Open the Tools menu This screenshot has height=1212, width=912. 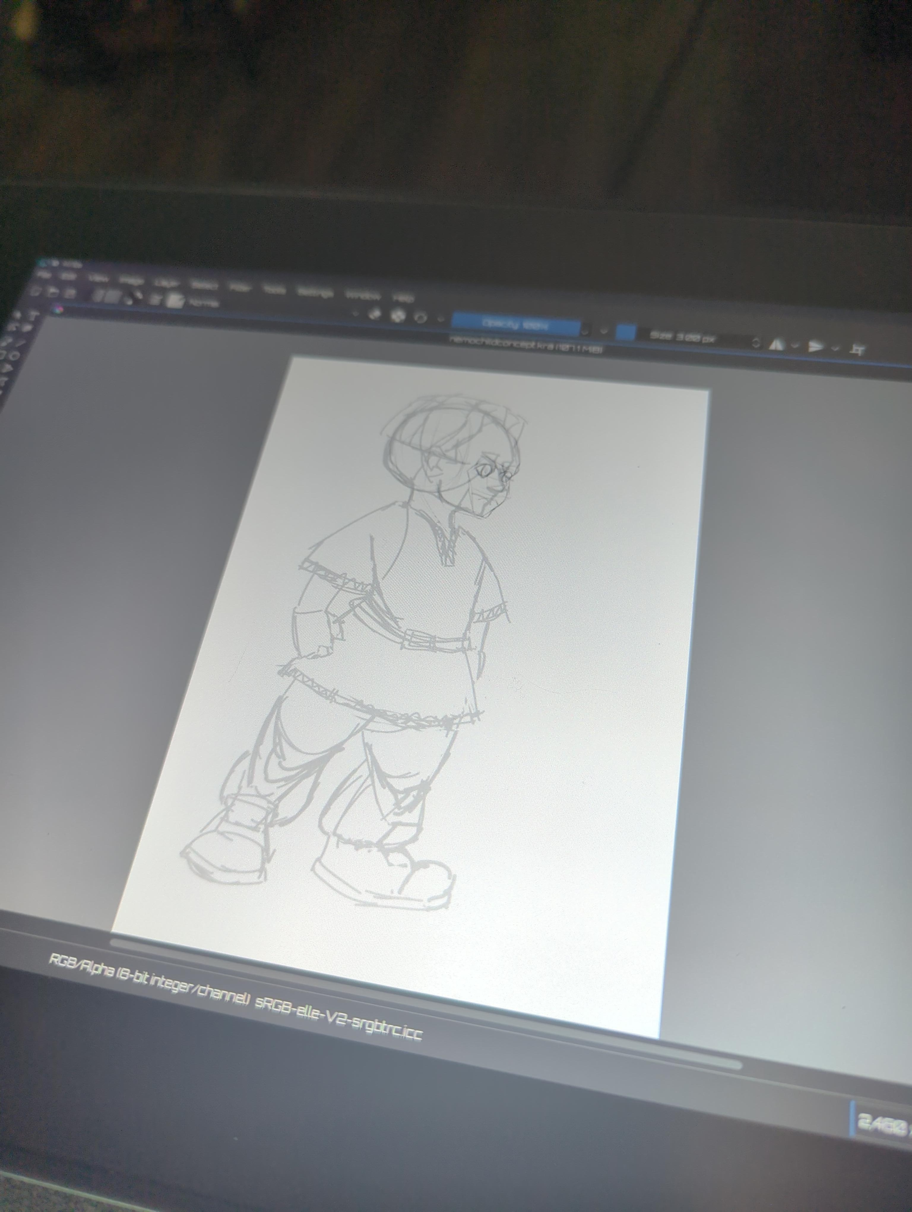[x=274, y=290]
